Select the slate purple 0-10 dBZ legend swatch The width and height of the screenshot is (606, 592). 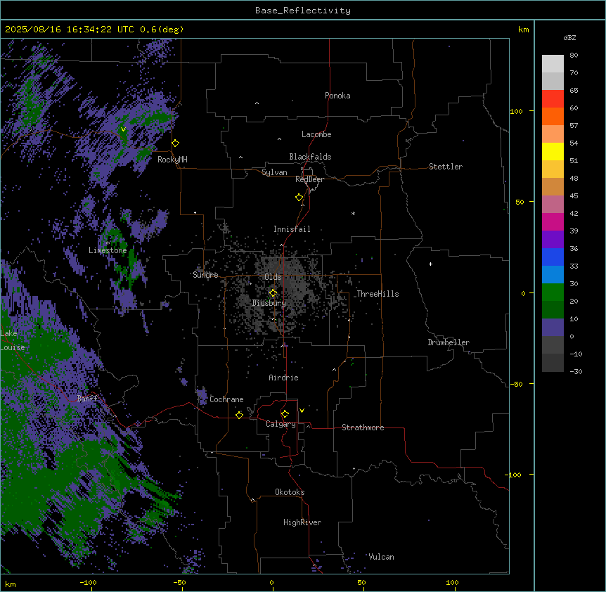coord(553,328)
